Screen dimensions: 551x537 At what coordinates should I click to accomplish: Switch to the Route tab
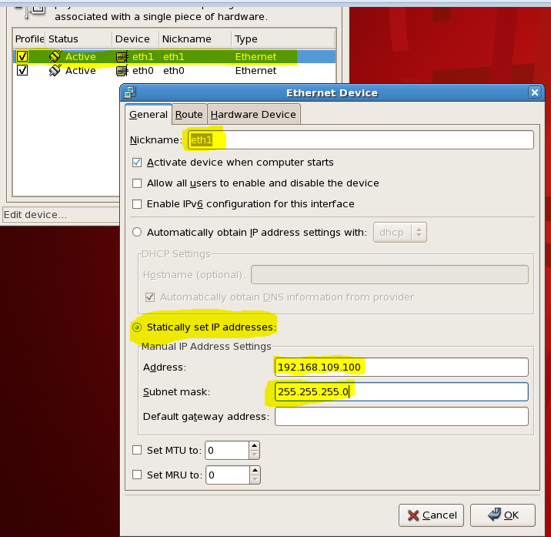pyautogui.click(x=189, y=114)
